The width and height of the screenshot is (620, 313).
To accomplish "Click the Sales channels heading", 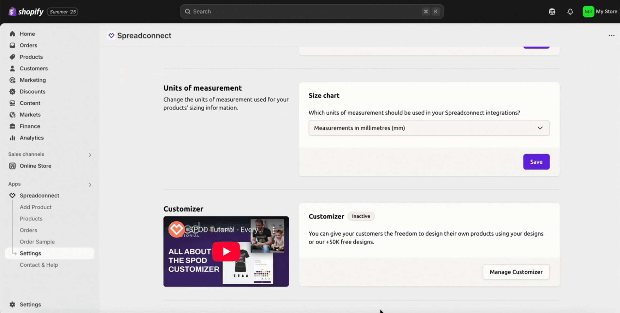I will (x=26, y=154).
